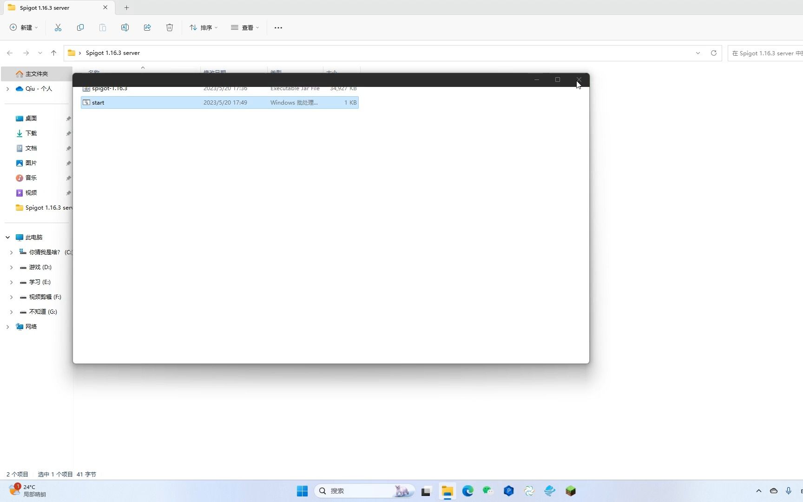Go forward using the right arrow
The width and height of the screenshot is (803, 502).
click(x=26, y=53)
